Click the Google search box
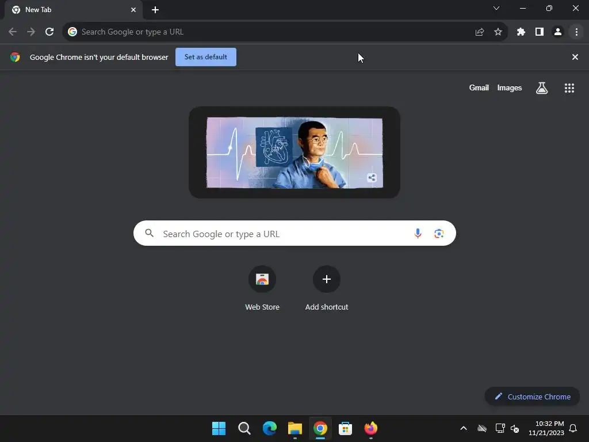The image size is (589, 442). (294, 234)
